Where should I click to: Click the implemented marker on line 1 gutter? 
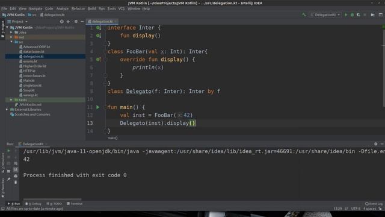point(98,28)
